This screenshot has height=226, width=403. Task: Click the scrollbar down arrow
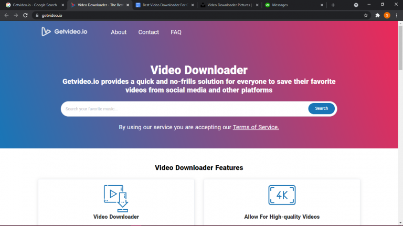(x=400, y=223)
